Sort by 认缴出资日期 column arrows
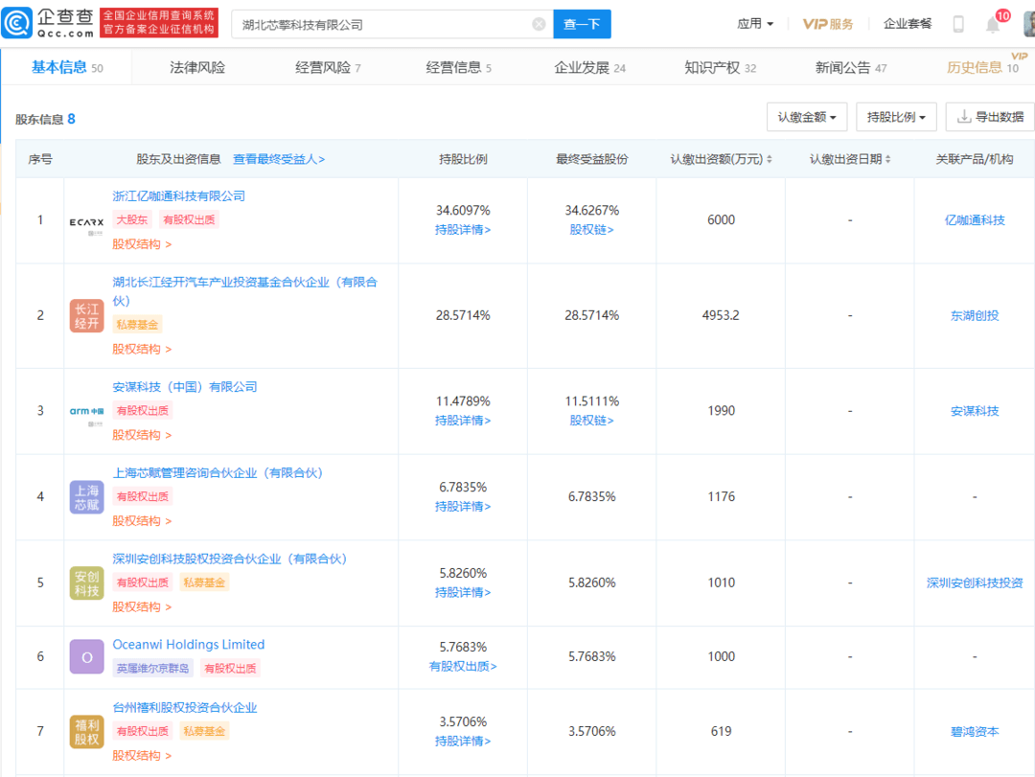Viewport: 1035px width, 777px height. pos(887,159)
